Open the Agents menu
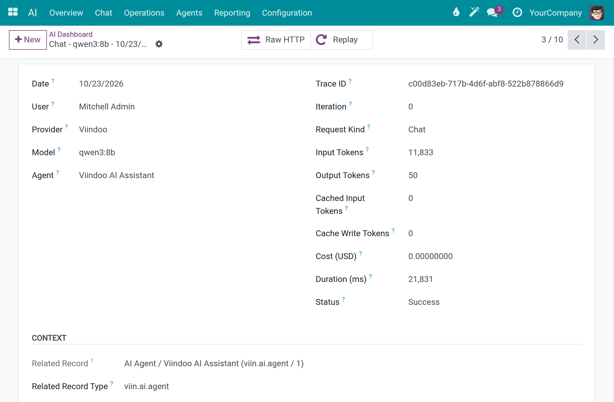The width and height of the screenshot is (614, 402). point(189,13)
